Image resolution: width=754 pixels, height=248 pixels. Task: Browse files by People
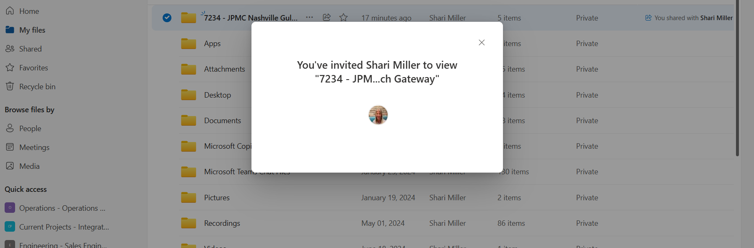(30, 129)
